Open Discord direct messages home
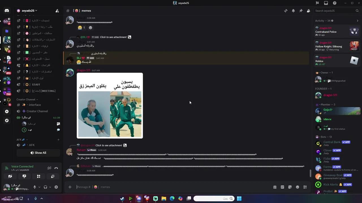This screenshot has width=362, height=203. coord(7,11)
